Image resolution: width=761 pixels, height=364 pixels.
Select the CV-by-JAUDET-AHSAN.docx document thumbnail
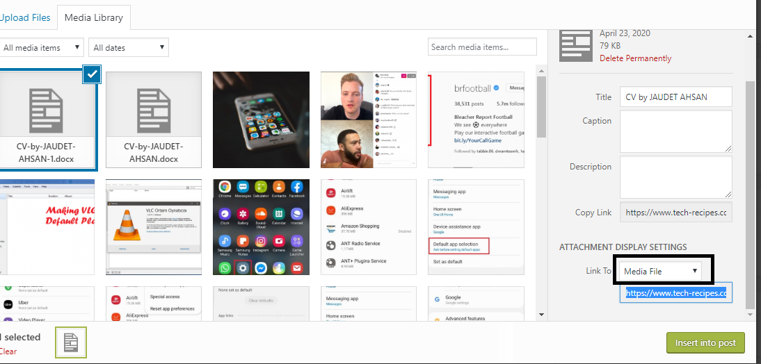click(154, 119)
